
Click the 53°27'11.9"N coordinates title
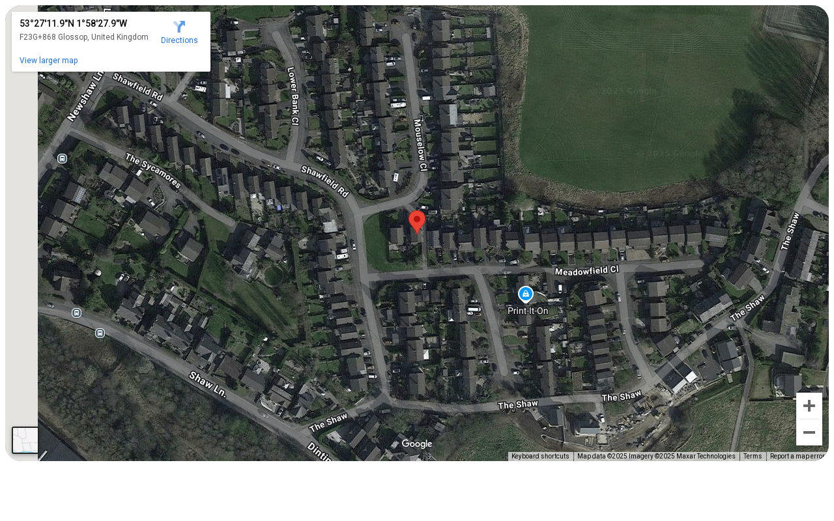(73, 23)
